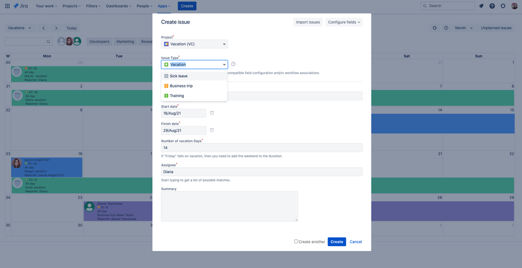This screenshot has height=268, width=522.
Task: Click the Import issues button
Action: pyautogui.click(x=308, y=22)
